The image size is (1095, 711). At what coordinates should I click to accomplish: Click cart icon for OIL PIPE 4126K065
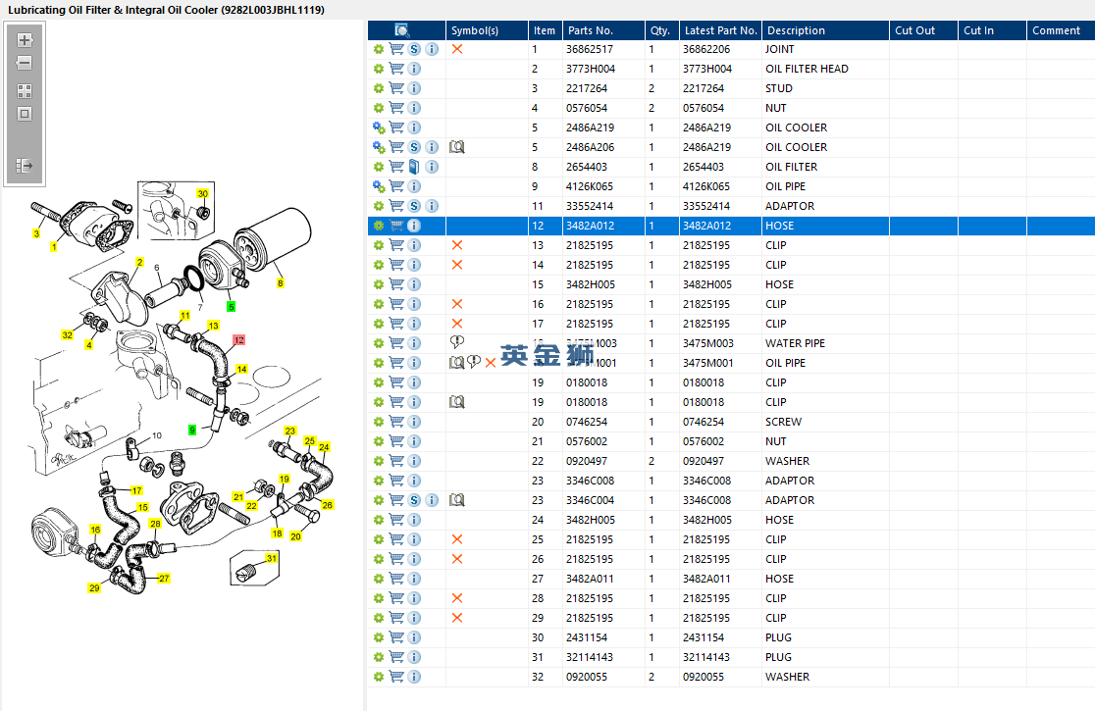396,186
